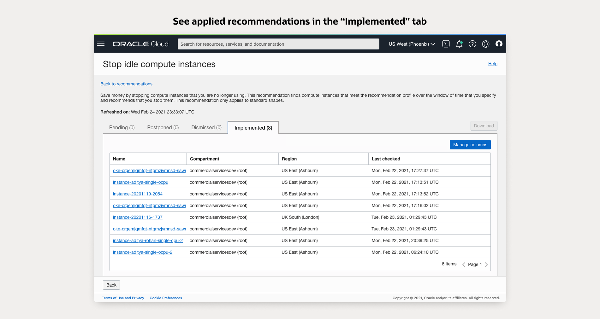
Task: Open the help question-mark icon
Action: (472, 44)
